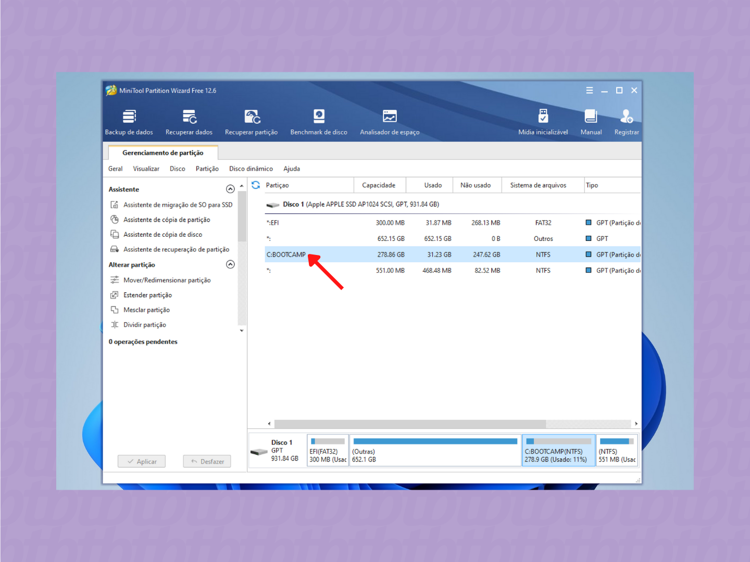Collapse the Alterar partição section
750x562 pixels.
click(230, 264)
